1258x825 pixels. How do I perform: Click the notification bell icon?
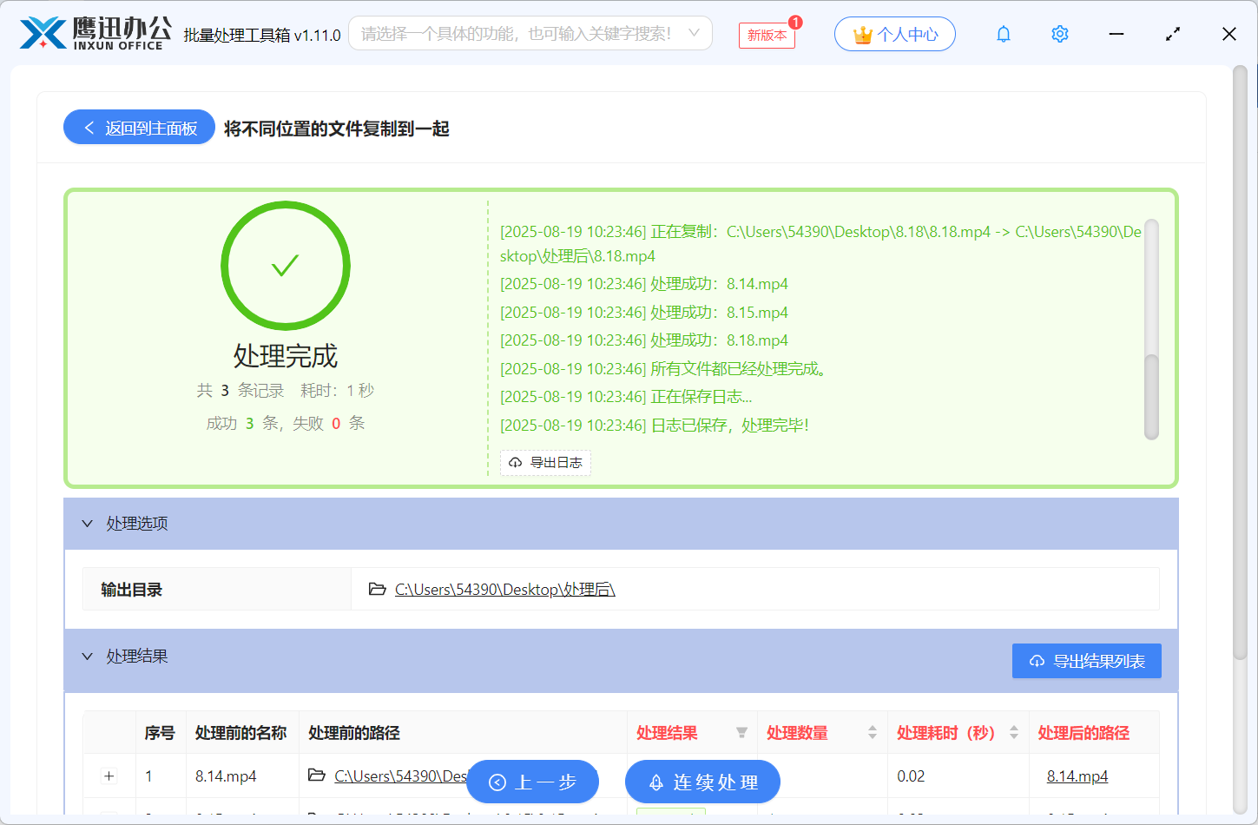(x=1004, y=34)
